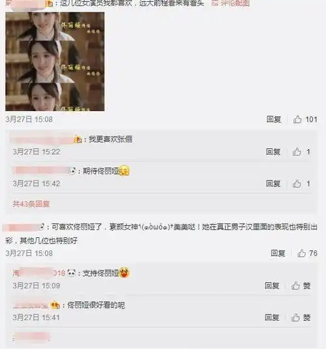Like the comment with 76 likes
This screenshot has width=326, height=349.
(x=307, y=253)
